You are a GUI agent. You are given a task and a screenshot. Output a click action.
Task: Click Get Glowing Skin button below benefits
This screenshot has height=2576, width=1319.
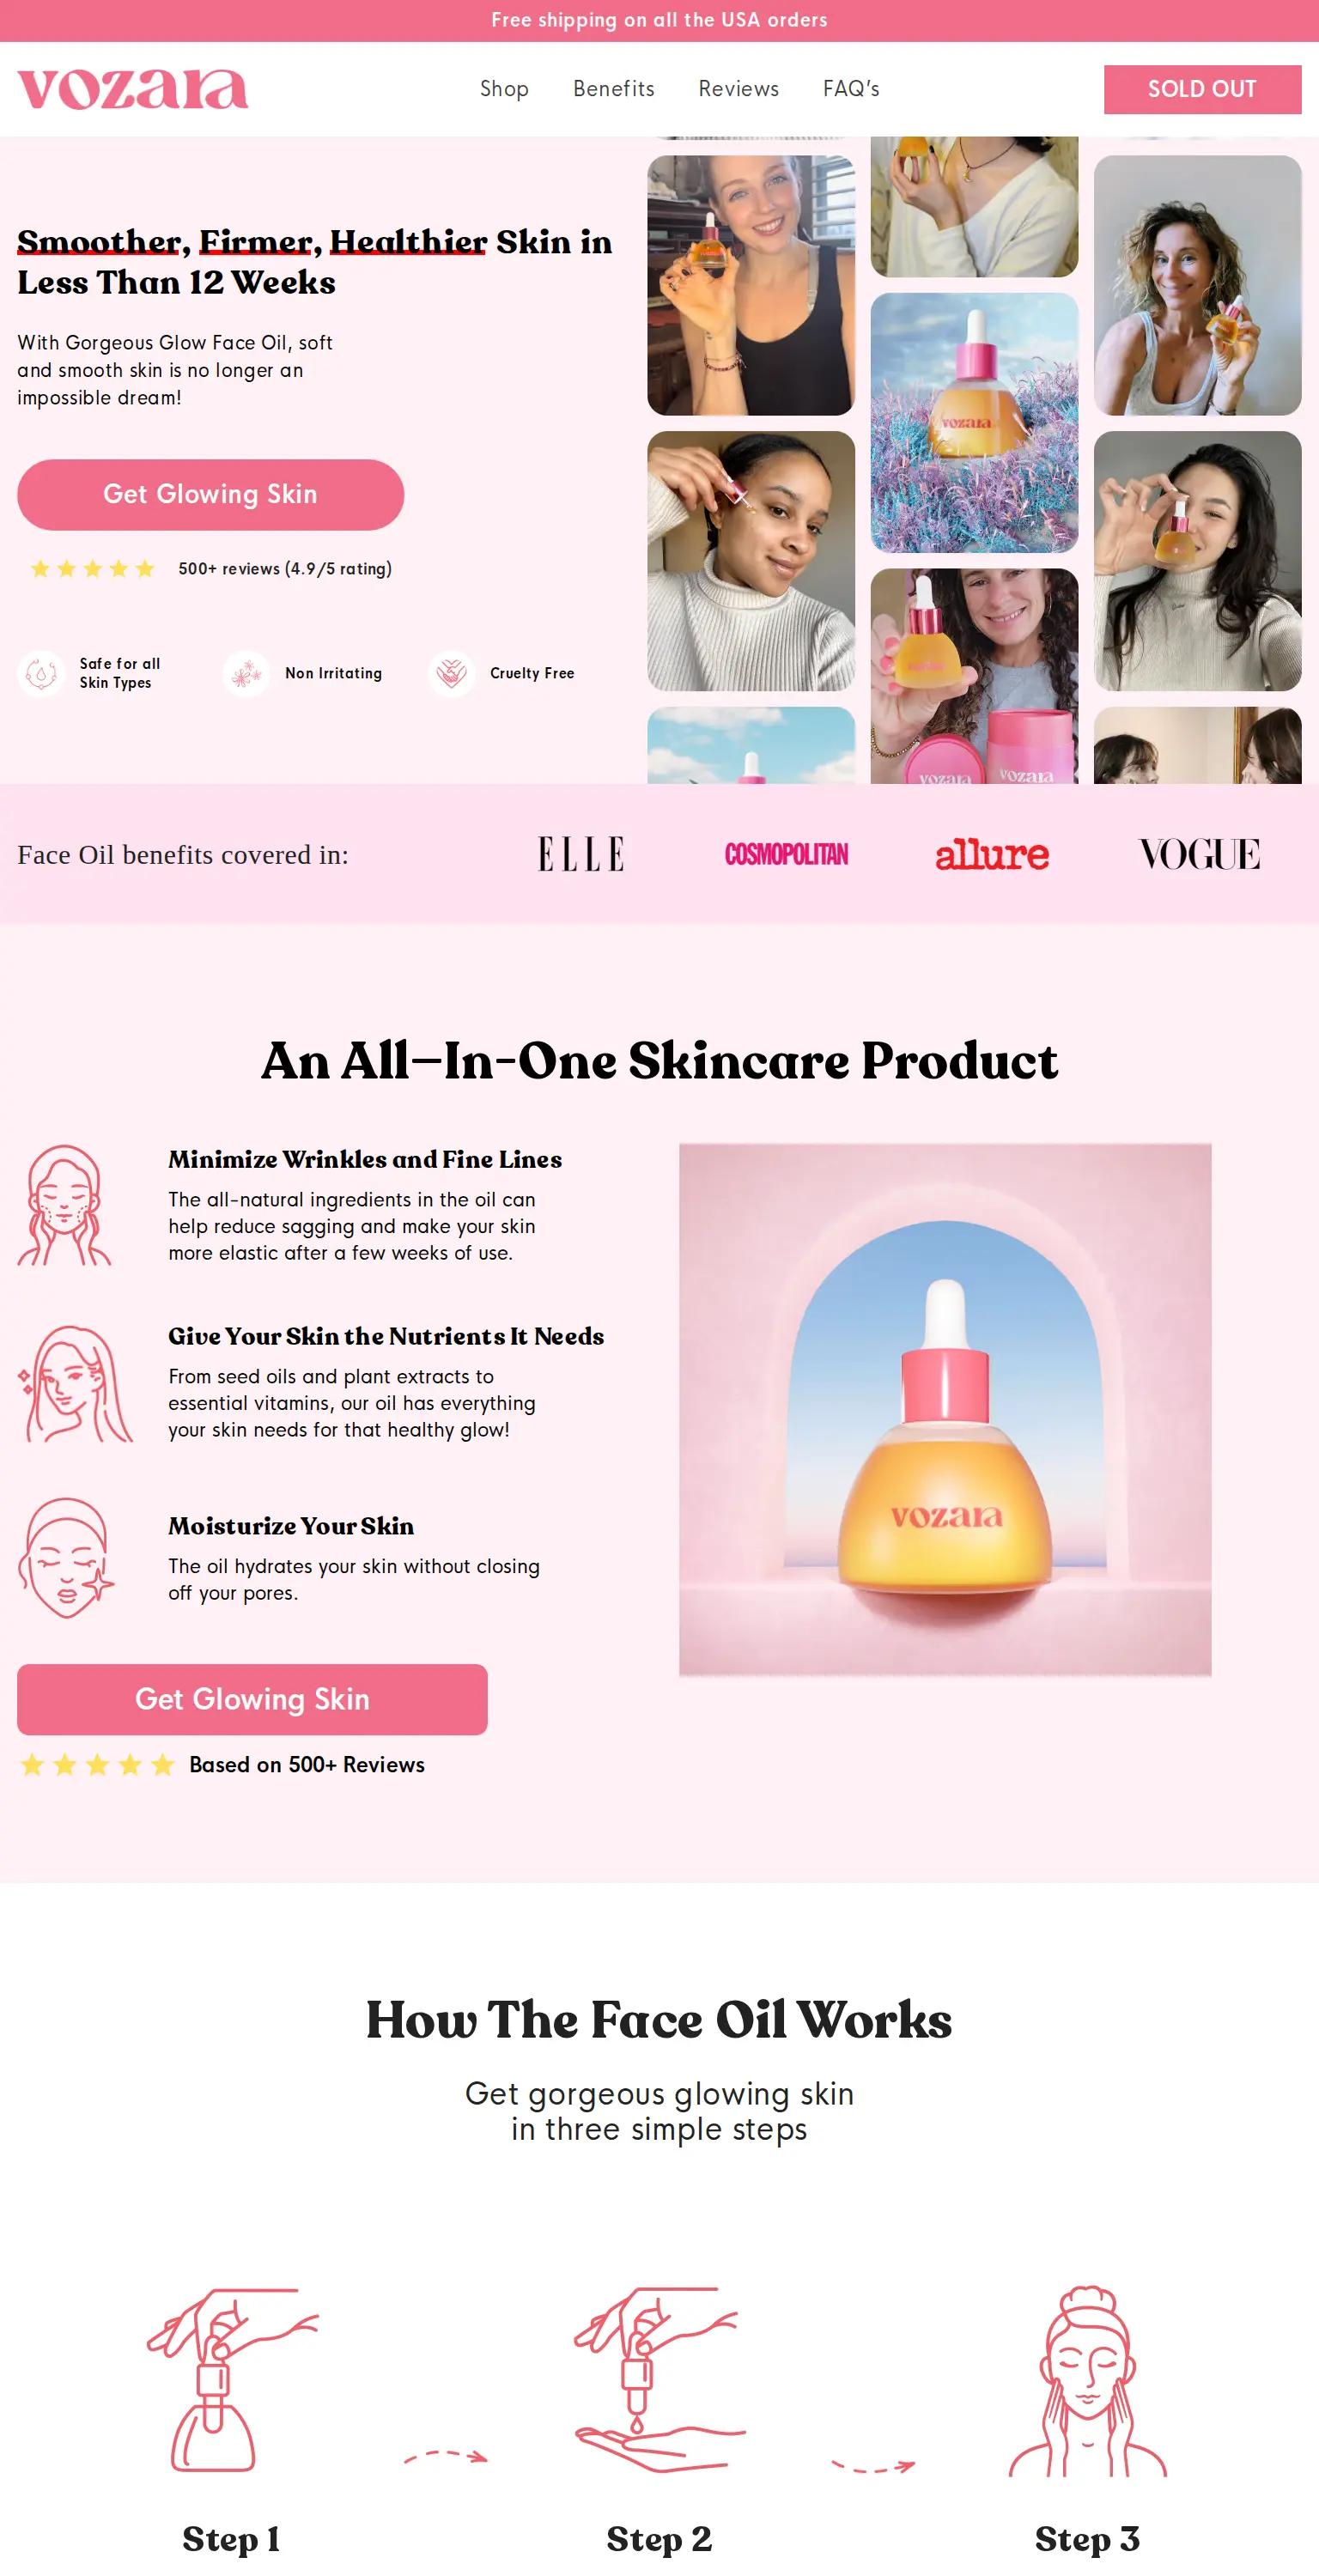[252, 1699]
